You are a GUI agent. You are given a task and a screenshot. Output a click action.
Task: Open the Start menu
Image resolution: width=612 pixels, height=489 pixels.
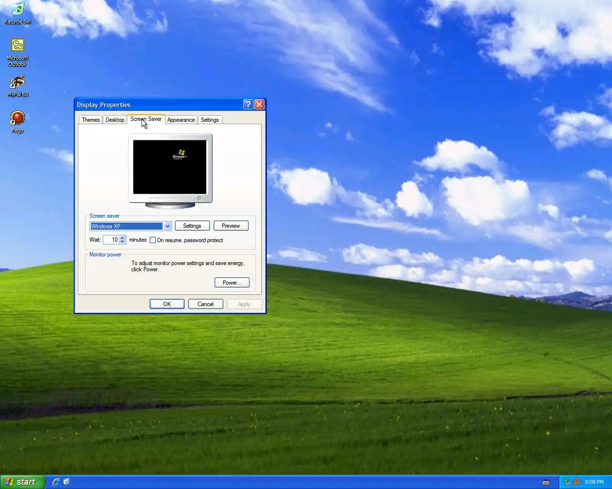tap(23, 482)
